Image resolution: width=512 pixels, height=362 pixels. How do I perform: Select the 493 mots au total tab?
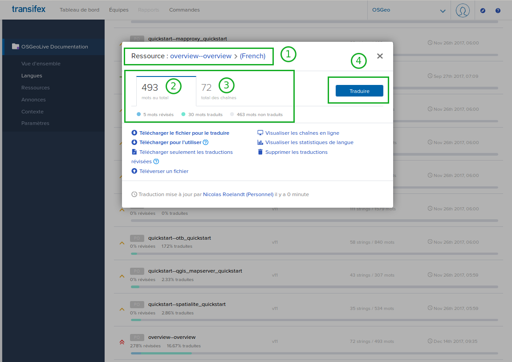tap(166, 91)
